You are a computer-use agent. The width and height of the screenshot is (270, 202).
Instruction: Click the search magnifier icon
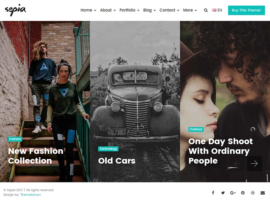click(x=206, y=10)
